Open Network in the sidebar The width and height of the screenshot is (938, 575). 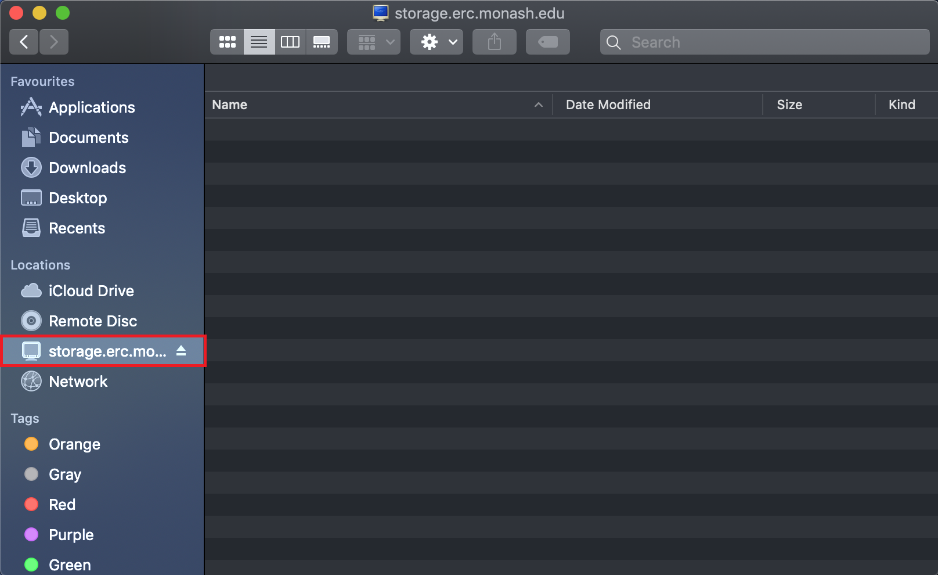[78, 382]
